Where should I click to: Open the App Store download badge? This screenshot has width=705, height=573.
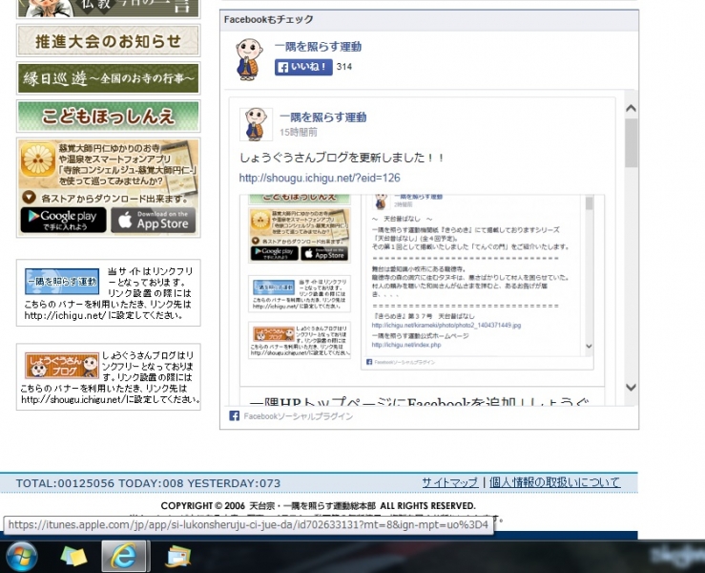click(x=153, y=220)
